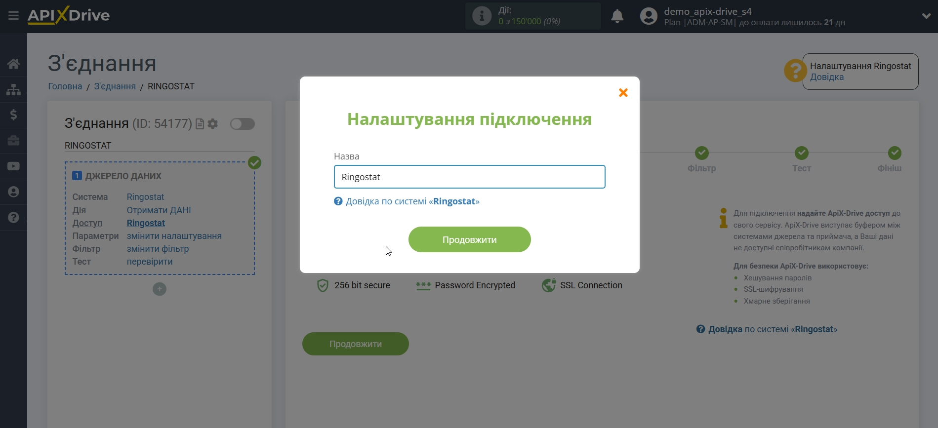Click the orange question mark help icon
938x428 pixels.
coord(795,71)
